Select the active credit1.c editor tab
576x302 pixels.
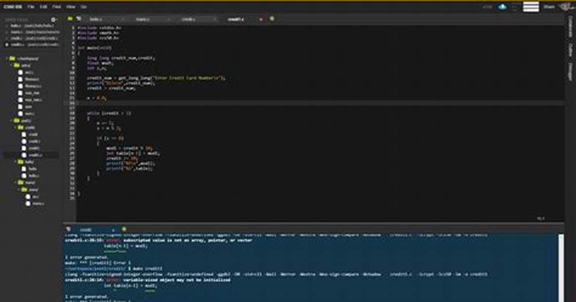(x=236, y=19)
